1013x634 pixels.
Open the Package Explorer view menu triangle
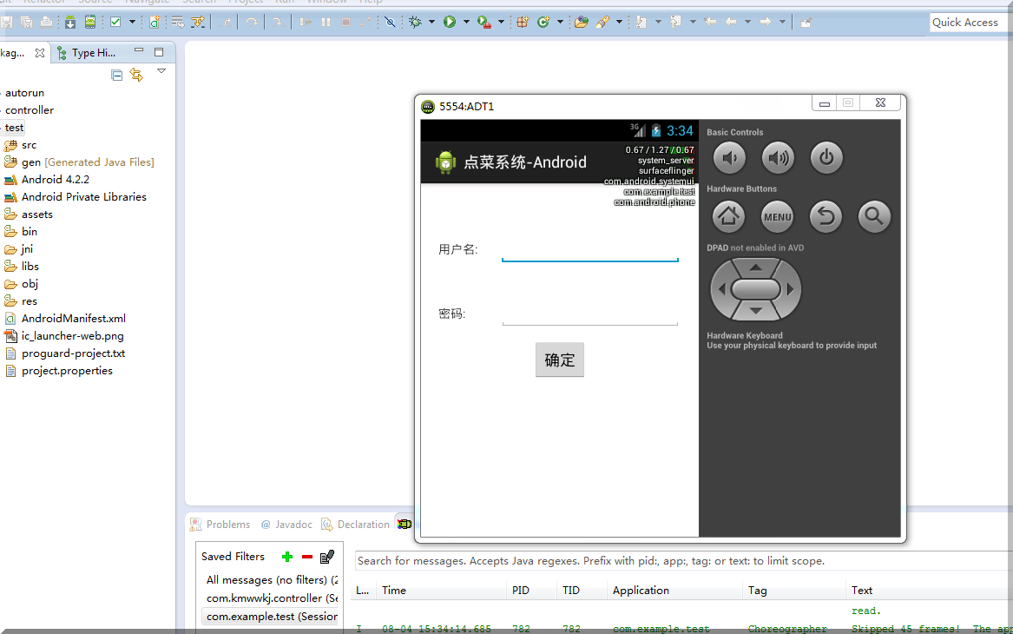tap(161, 72)
